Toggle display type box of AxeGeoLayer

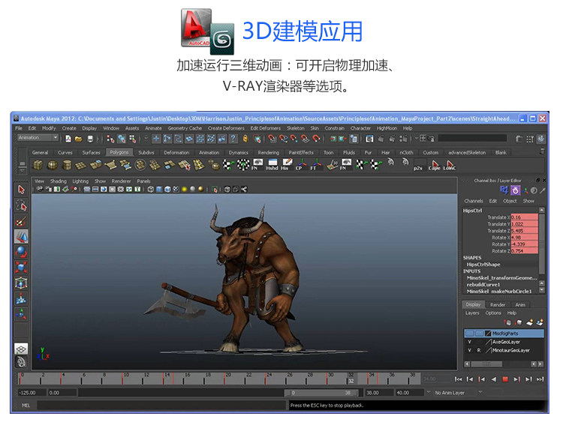tap(479, 342)
